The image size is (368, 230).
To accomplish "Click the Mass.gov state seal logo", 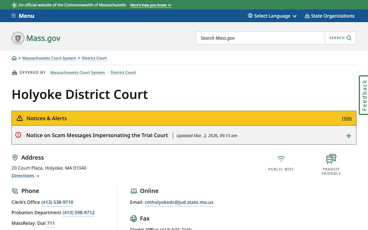I will pyautogui.click(x=18, y=38).
